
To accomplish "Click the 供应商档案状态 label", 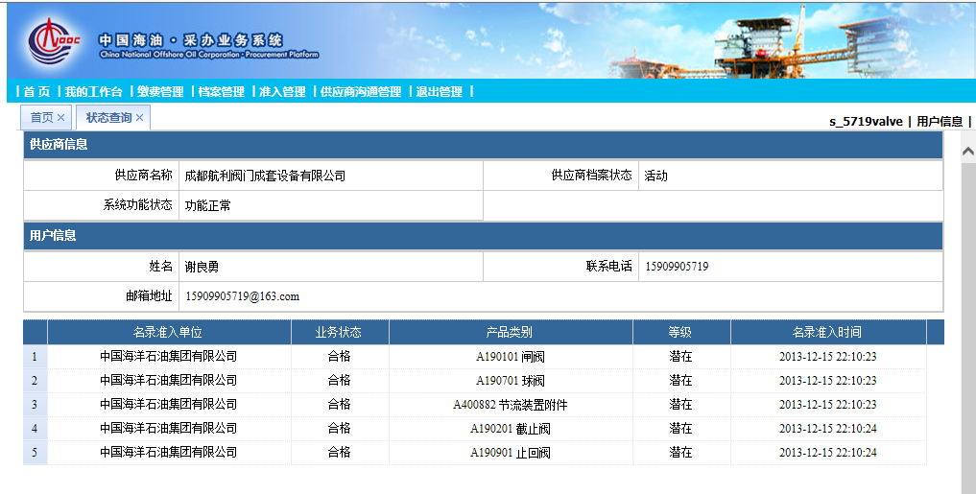I will [x=591, y=176].
